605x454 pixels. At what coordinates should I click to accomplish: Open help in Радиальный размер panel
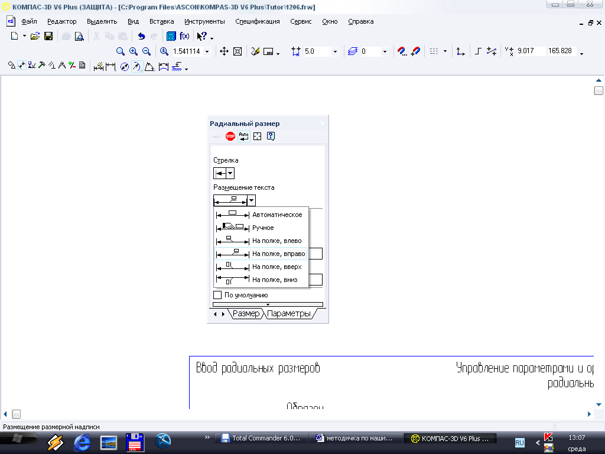coord(271,137)
